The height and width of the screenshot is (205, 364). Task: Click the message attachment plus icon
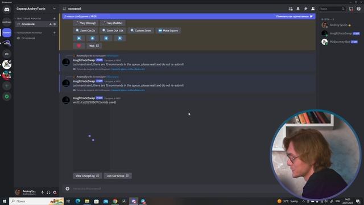pos(67,188)
